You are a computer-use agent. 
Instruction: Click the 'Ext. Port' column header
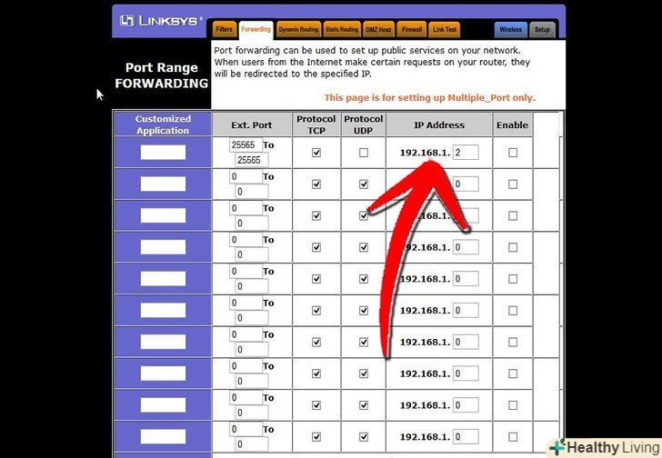pyautogui.click(x=252, y=125)
